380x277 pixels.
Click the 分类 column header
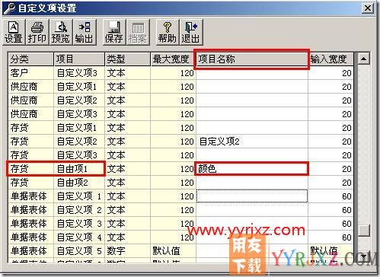pyautogui.click(x=31, y=59)
